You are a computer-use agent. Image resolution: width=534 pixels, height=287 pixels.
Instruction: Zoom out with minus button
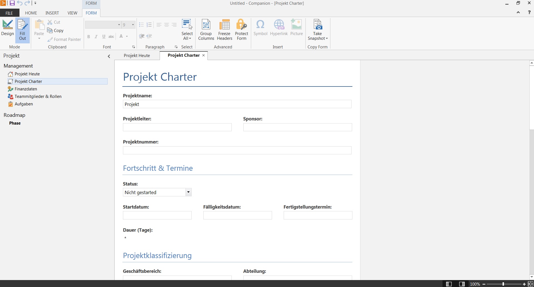pos(484,284)
